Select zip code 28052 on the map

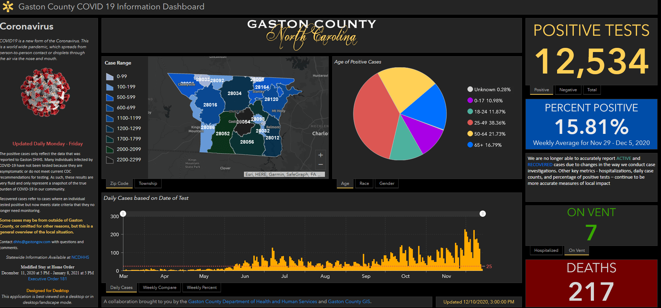(x=223, y=134)
